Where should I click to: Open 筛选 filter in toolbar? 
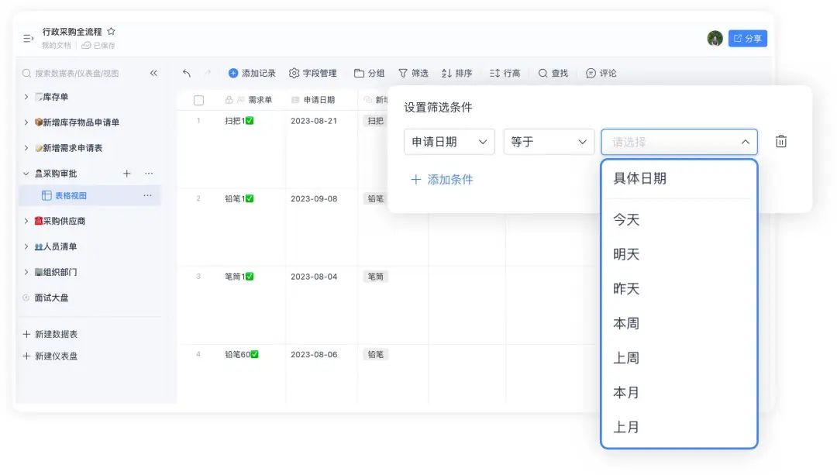point(413,74)
